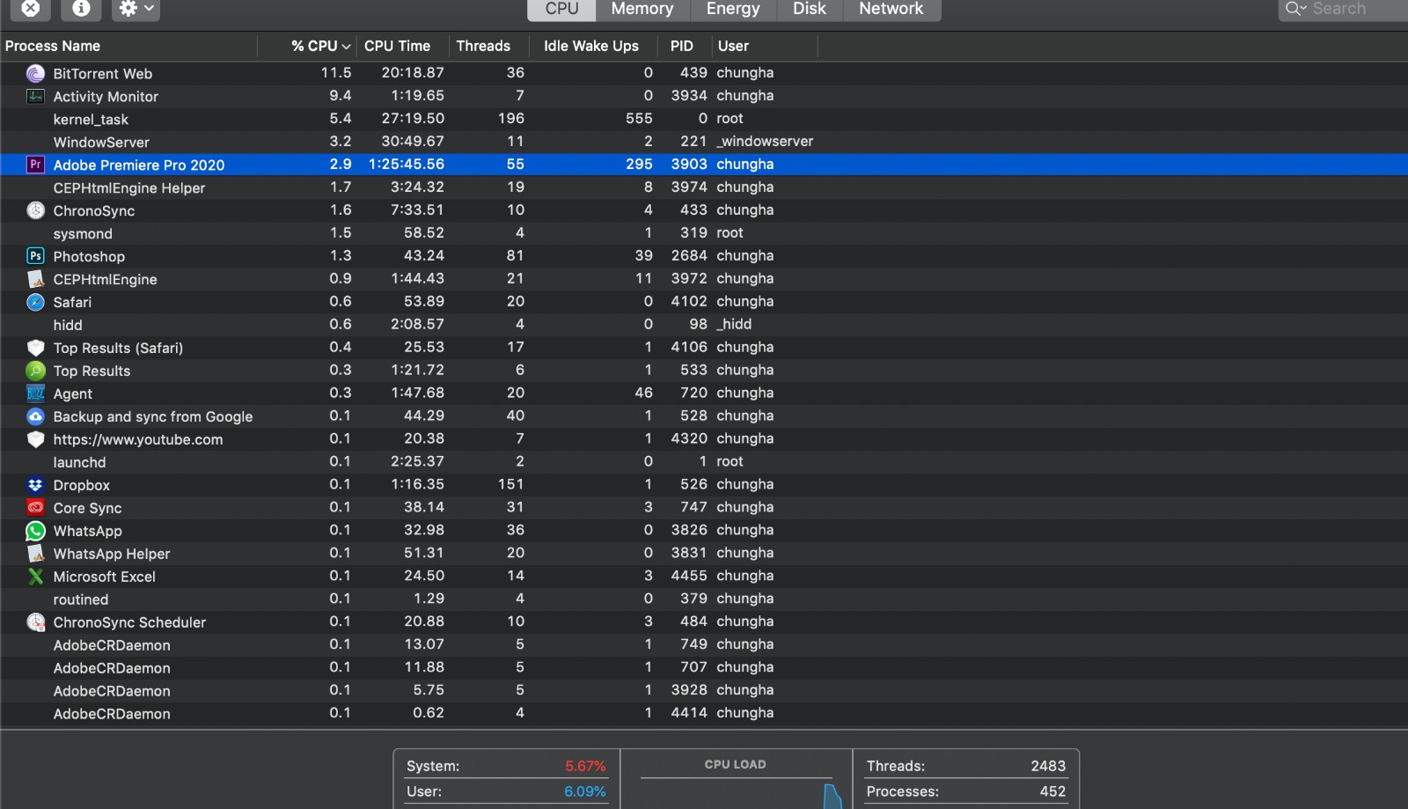Screen dimensions: 1408x809
Task: Select the Safari compass icon
Action: [x=35, y=302]
